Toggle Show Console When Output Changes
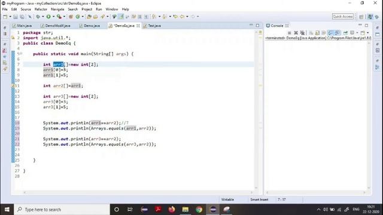 330,33
